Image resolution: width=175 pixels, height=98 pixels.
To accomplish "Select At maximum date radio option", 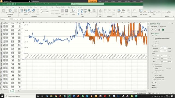I will pyautogui.click(x=154, y=71).
